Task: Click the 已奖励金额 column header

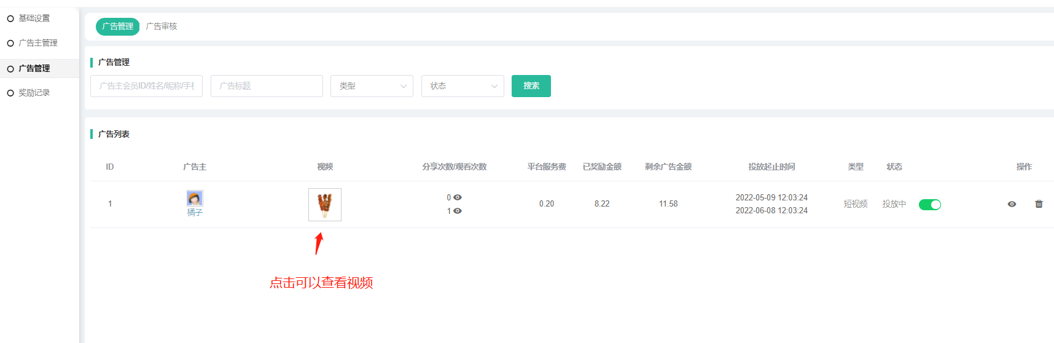Action: tap(602, 167)
